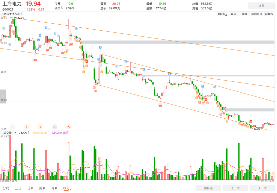
Task: Click the 还原 restore button
Action: tap(261, 6)
